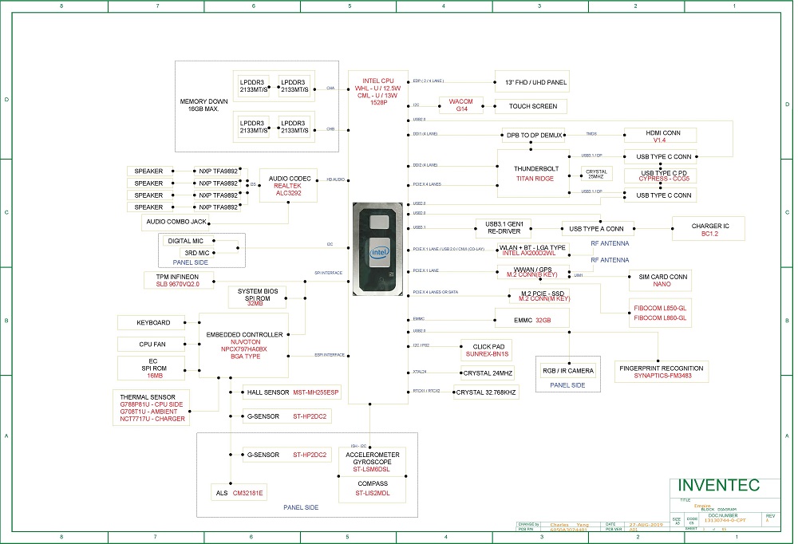Select the "CYPRESS - CCG5" red text
This screenshot has height=544, width=798.
[664, 179]
